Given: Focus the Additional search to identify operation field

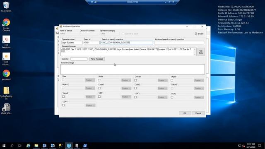Looking at the screenshot, I should (x=179, y=43).
